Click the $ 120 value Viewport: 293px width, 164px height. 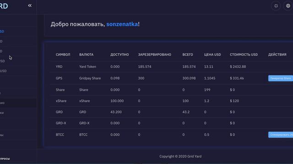click(x=234, y=101)
